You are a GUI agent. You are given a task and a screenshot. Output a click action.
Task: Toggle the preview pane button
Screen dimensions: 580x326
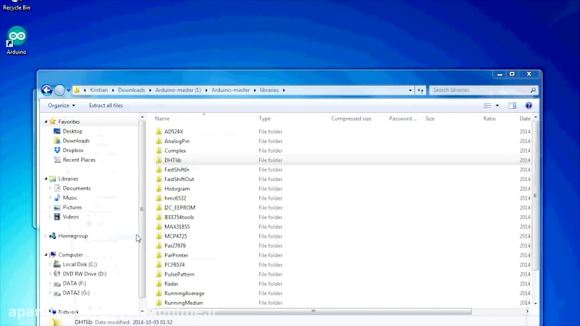coord(512,106)
